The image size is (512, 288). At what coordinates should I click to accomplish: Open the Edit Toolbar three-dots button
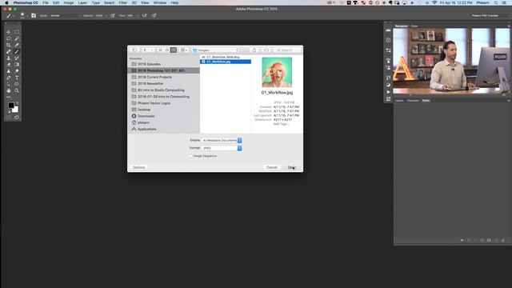point(9,97)
